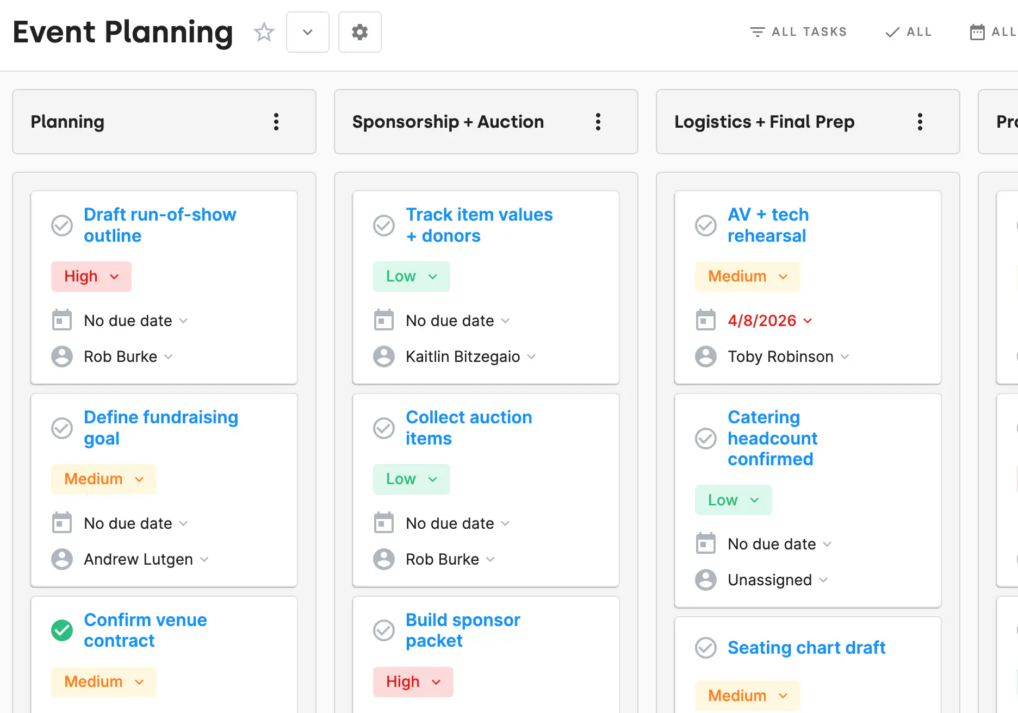The image size is (1018, 713).
Task: Mark AV + tech rehearsal as complete
Action: tap(706, 225)
